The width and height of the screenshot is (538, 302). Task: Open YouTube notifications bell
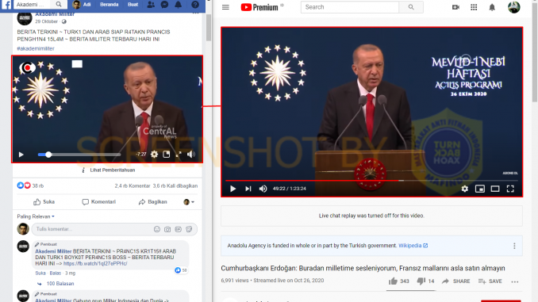click(492, 7)
